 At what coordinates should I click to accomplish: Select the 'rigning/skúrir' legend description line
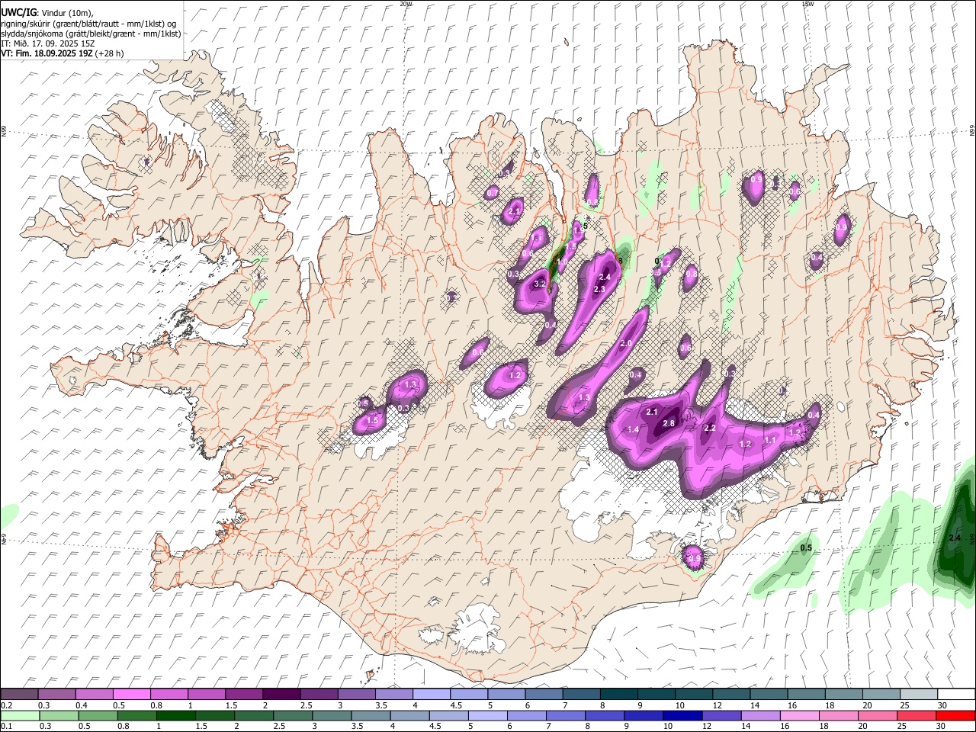(89, 24)
